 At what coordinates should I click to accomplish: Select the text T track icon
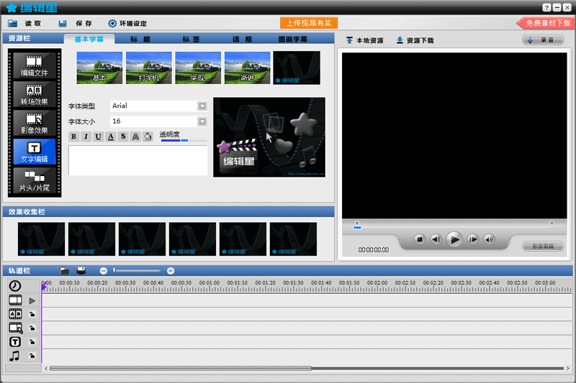tap(15, 342)
